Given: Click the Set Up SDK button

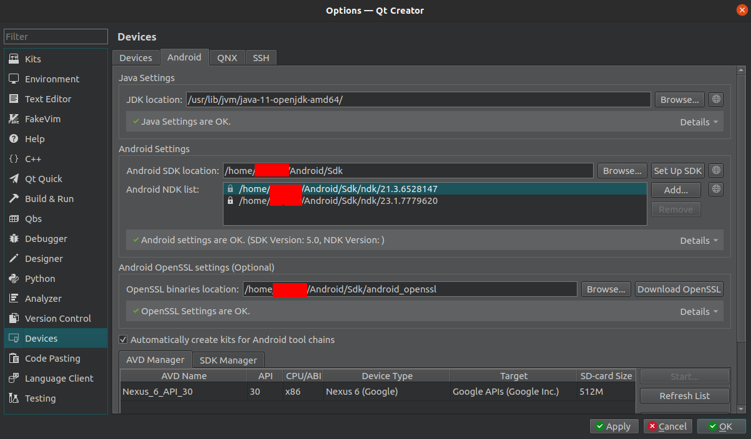Looking at the screenshot, I should (678, 170).
